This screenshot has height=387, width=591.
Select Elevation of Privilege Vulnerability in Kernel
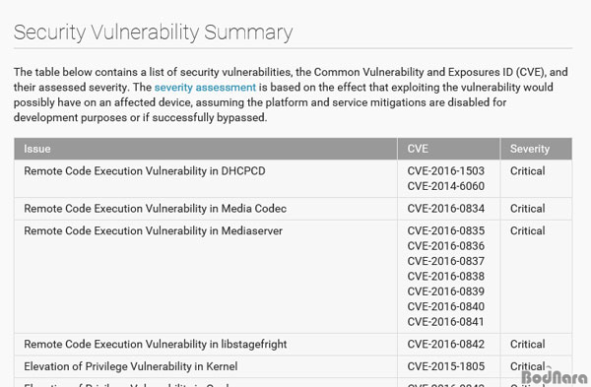coord(130,366)
